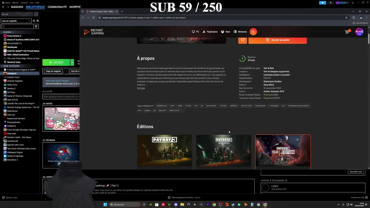
Task: Click the recent activity clock icon in Steam
Action: [x=34, y=21]
